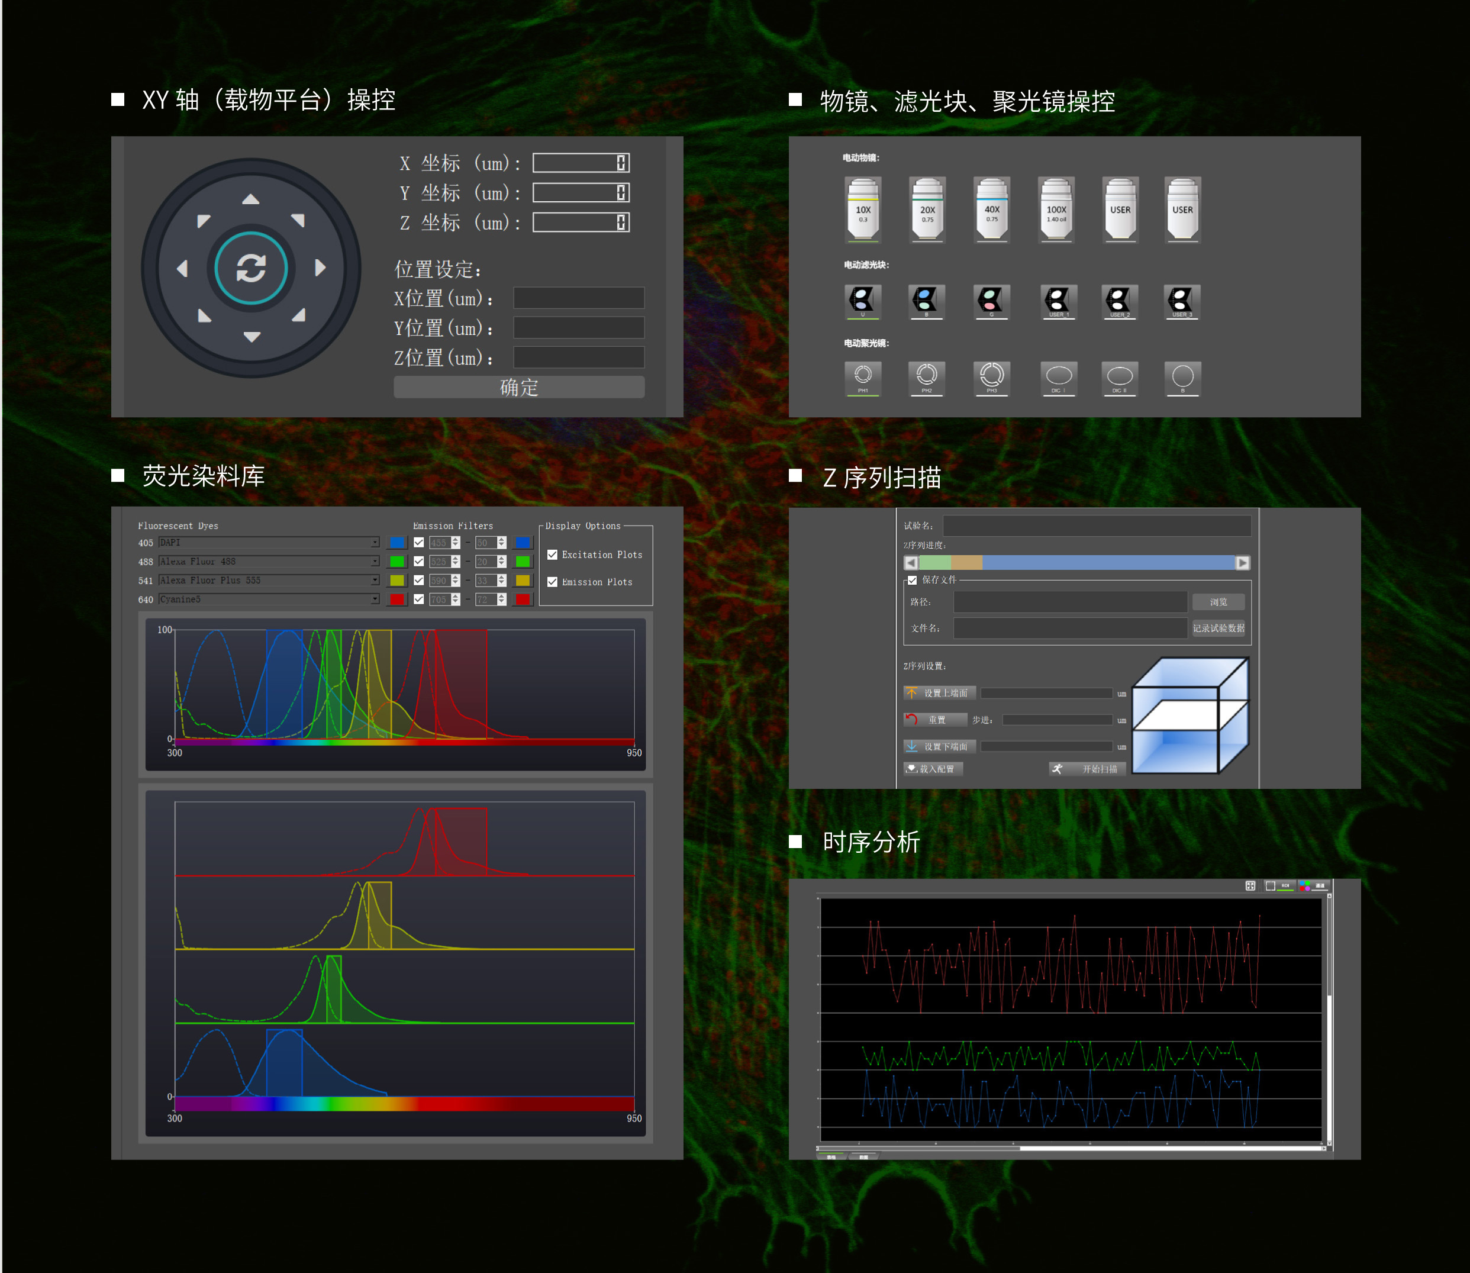Image resolution: width=1470 pixels, height=1273 pixels.
Task: Uncheck the Excitation Plots checkbox
Action: 552,555
